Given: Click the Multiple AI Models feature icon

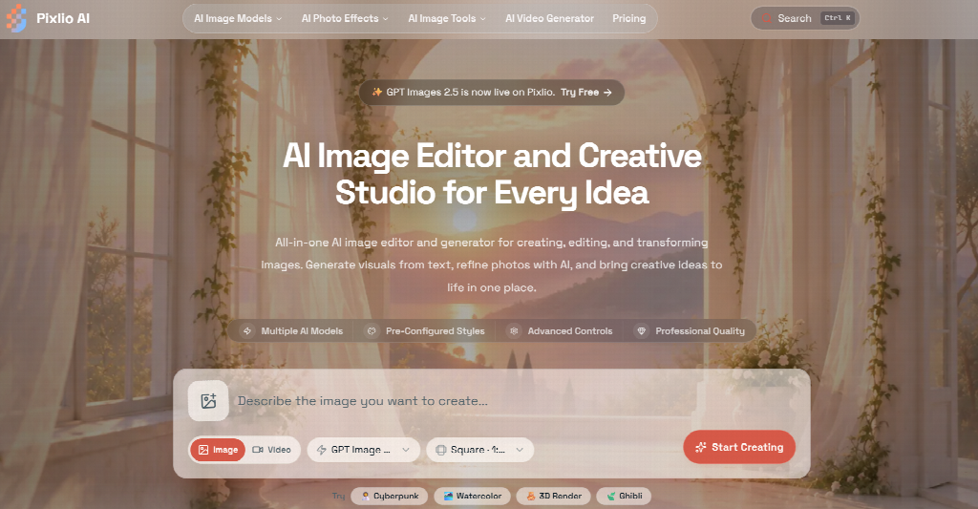Looking at the screenshot, I should (x=247, y=331).
